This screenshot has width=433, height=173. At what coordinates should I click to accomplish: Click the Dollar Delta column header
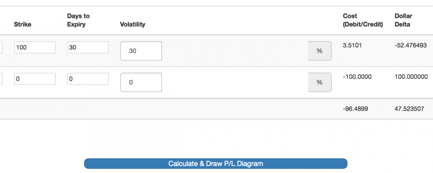tap(403, 20)
